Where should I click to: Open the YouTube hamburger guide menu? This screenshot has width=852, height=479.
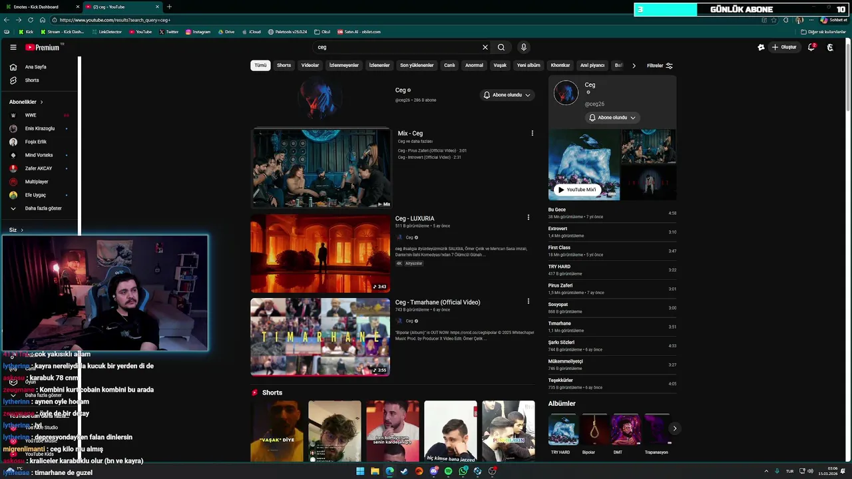click(x=13, y=47)
